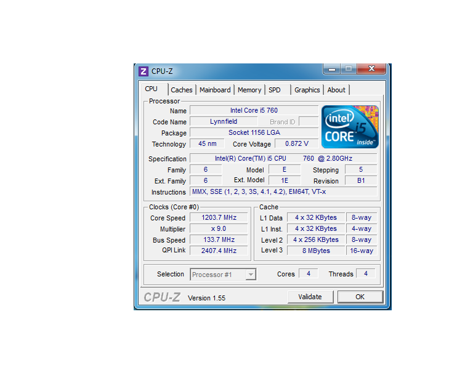Click the L1 Data associativity 8-way
The height and width of the screenshot is (378, 473).
click(362, 218)
